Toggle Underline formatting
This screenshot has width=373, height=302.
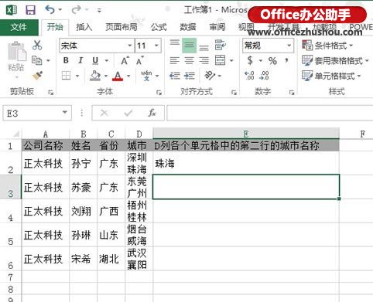click(x=95, y=60)
